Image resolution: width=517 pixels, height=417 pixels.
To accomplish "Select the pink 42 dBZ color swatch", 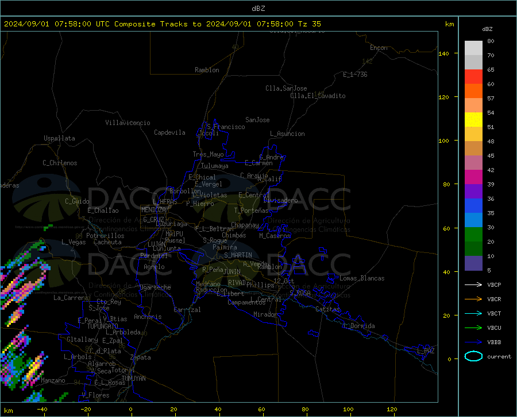I will pyautogui.click(x=473, y=162).
